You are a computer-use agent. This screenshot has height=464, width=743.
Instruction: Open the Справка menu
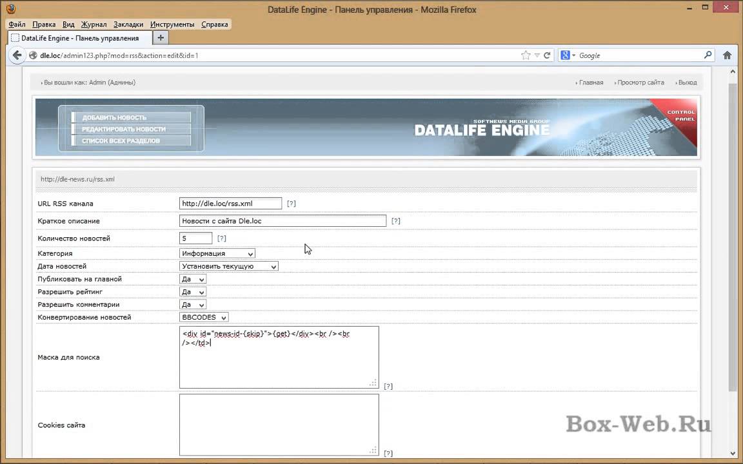tap(215, 24)
